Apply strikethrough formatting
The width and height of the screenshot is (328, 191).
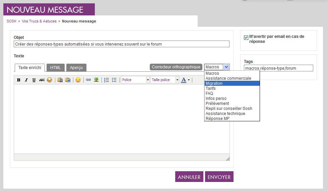pyautogui.click(x=42, y=80)
